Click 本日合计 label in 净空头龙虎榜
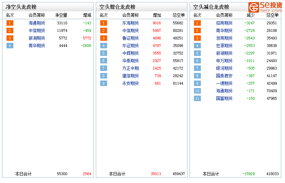Screen dimensions: 285x183 (23, 174)
